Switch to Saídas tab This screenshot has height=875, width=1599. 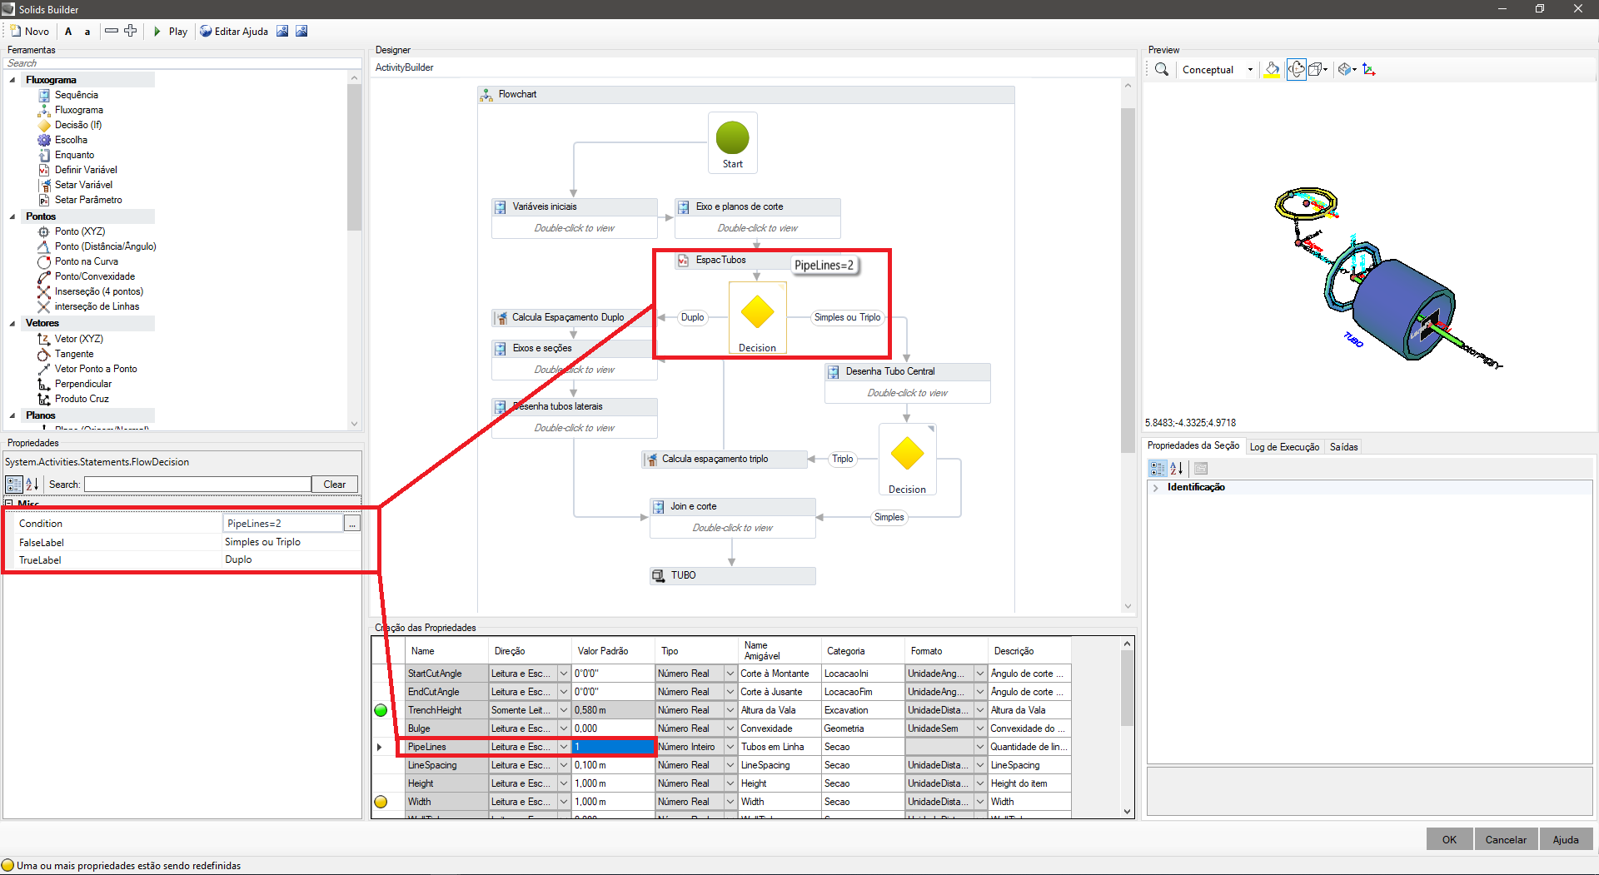coord(1343,447)
